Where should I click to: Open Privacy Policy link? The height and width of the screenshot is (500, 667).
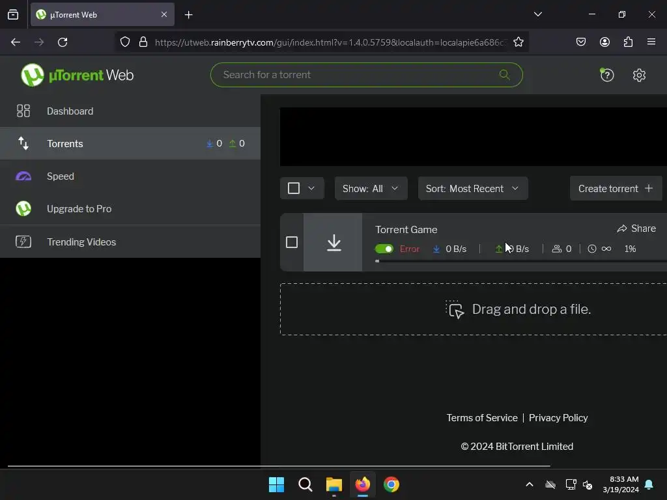(558, 418)
